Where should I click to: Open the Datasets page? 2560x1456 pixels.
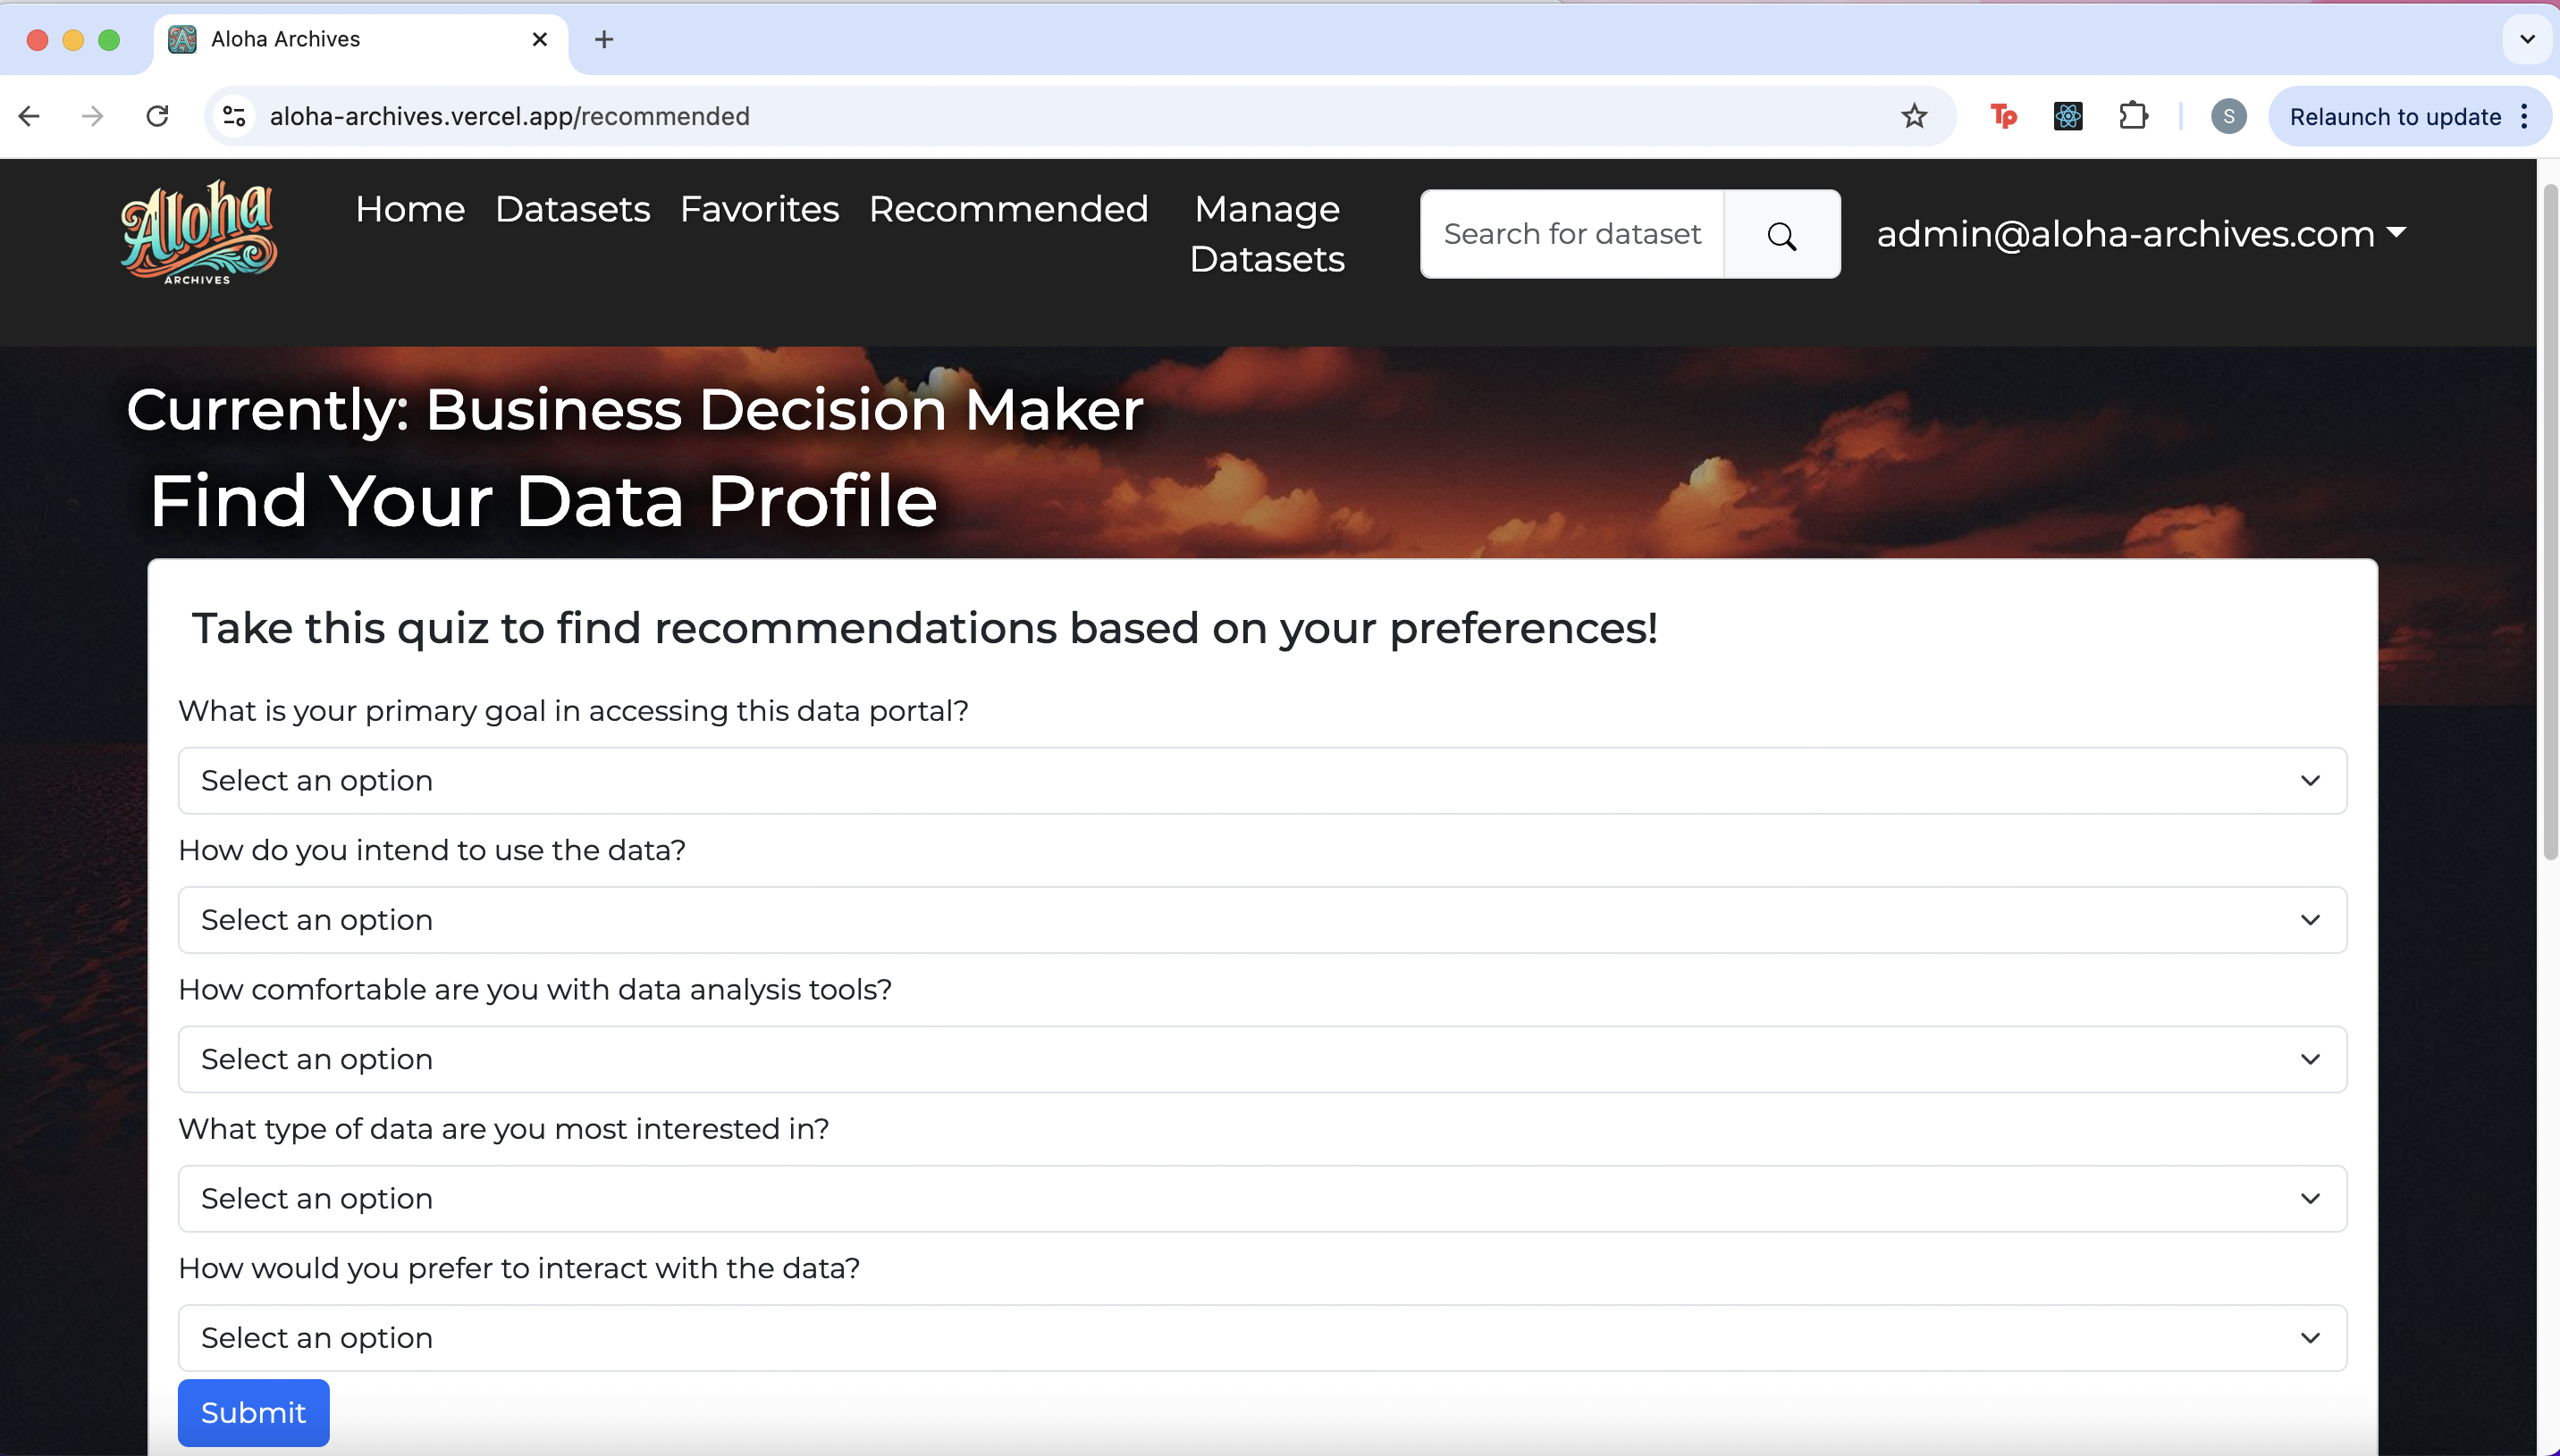[572, 209]
